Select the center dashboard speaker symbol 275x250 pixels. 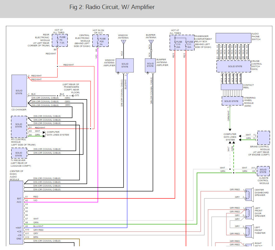pyautogui.click(x=249, y=194)
